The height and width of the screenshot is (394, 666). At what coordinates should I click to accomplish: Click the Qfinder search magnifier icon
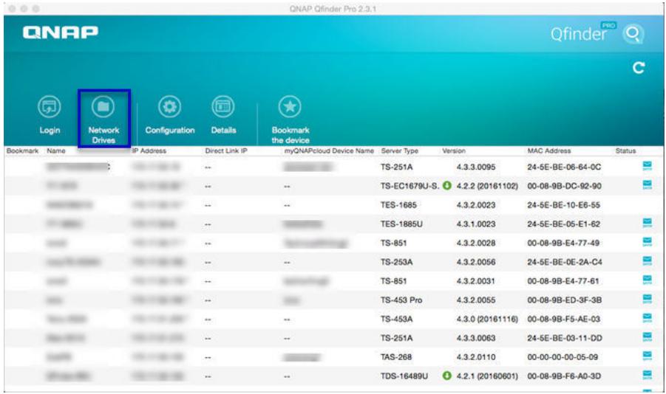pos(633,33)
